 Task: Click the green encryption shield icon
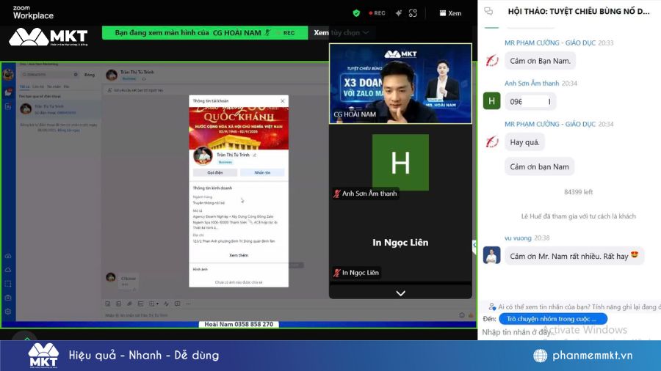point(356,13)
